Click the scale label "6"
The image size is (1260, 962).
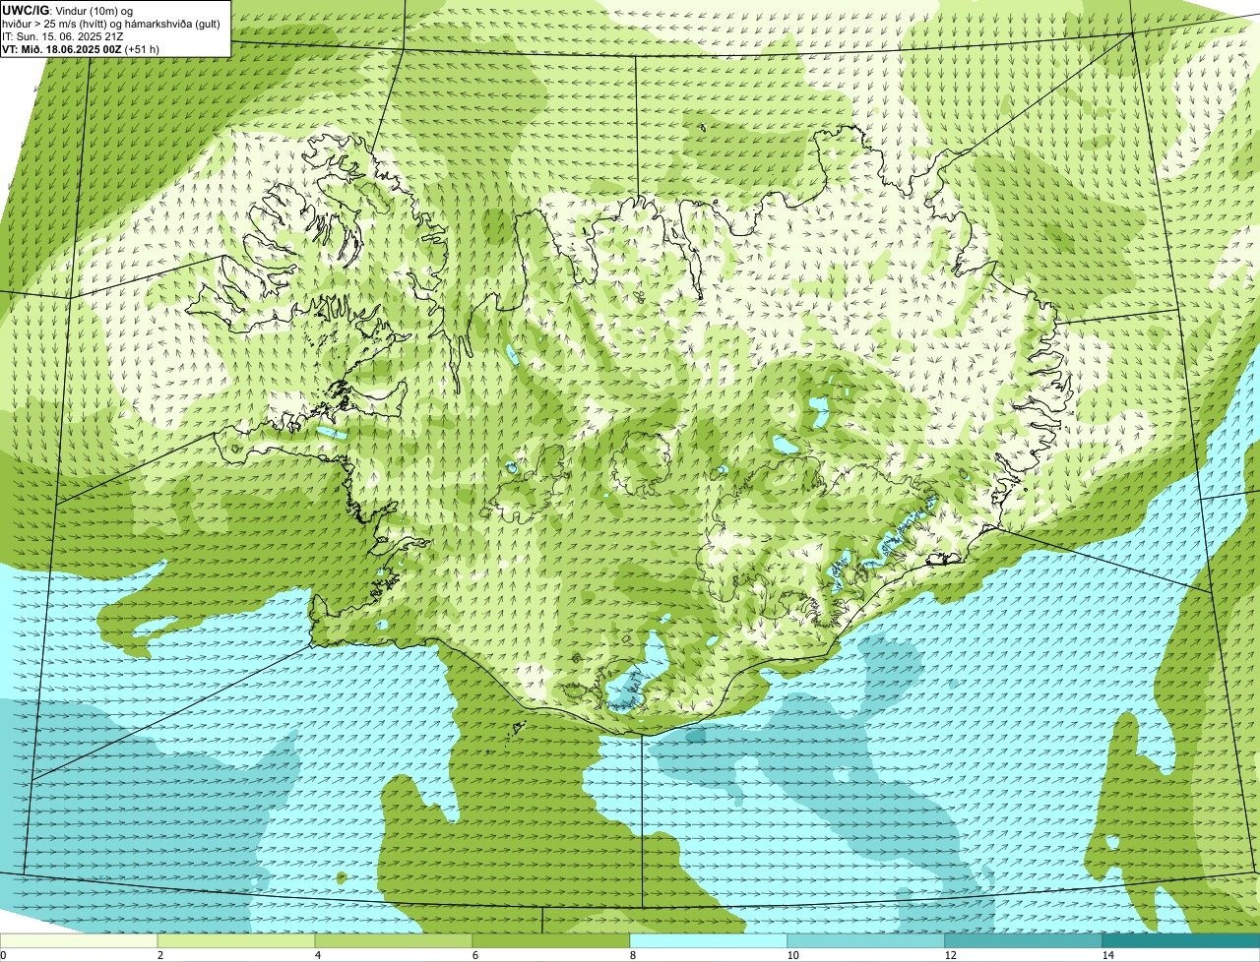(x=474, y=955)
